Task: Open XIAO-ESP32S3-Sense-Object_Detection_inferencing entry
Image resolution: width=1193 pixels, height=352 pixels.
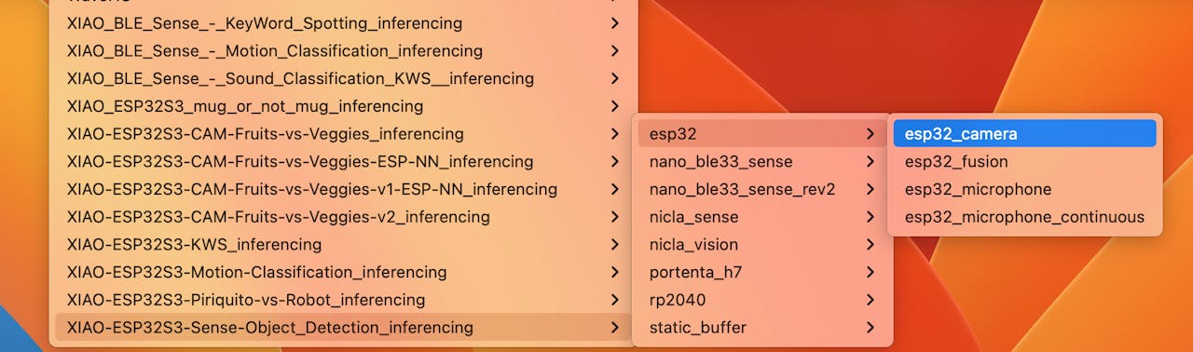Action: (x=343, y=328)
